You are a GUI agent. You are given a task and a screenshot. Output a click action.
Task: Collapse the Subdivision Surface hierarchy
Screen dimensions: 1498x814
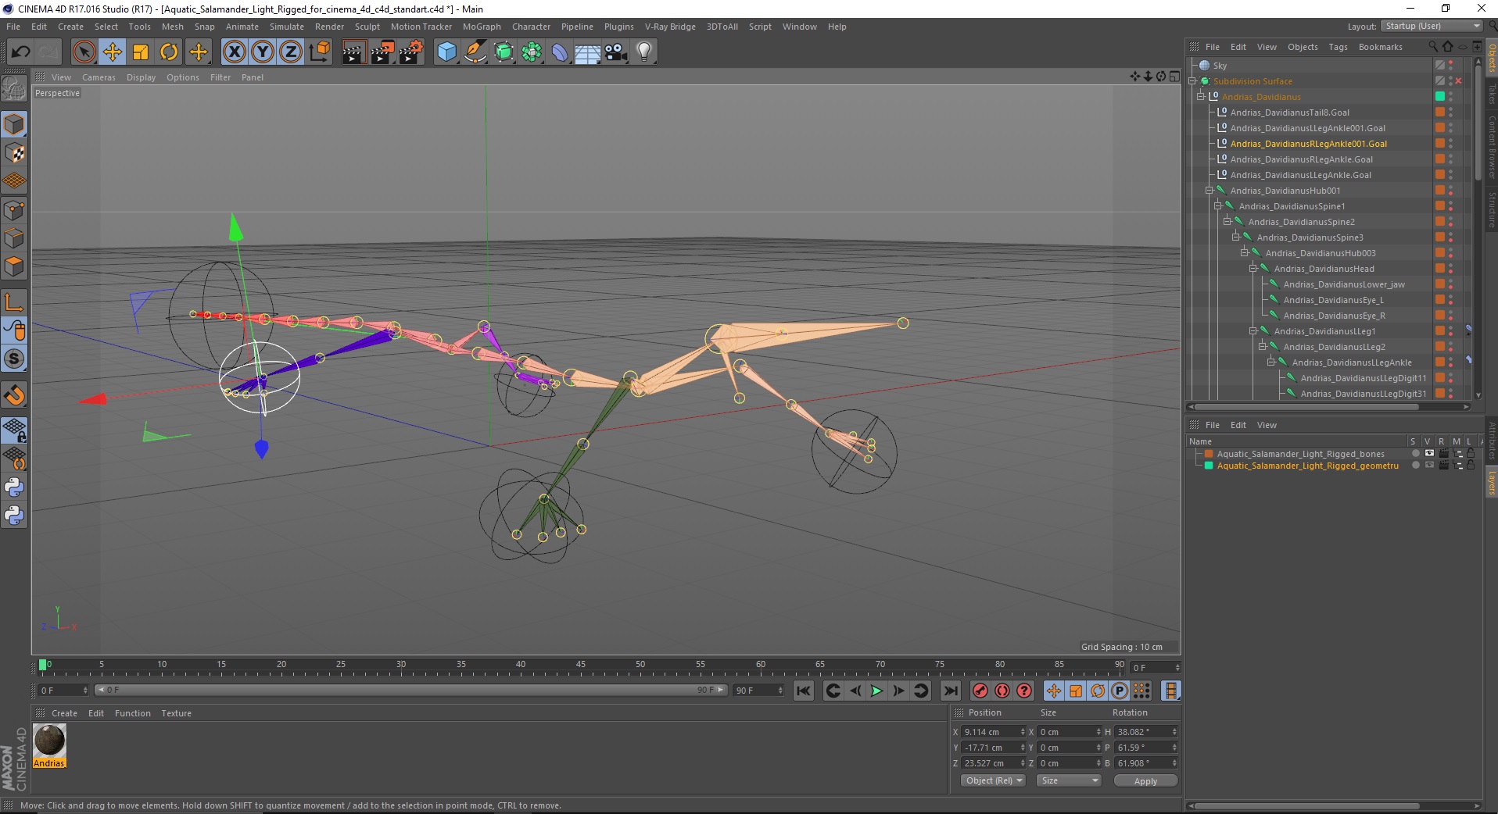click(x=1192, y=81)
